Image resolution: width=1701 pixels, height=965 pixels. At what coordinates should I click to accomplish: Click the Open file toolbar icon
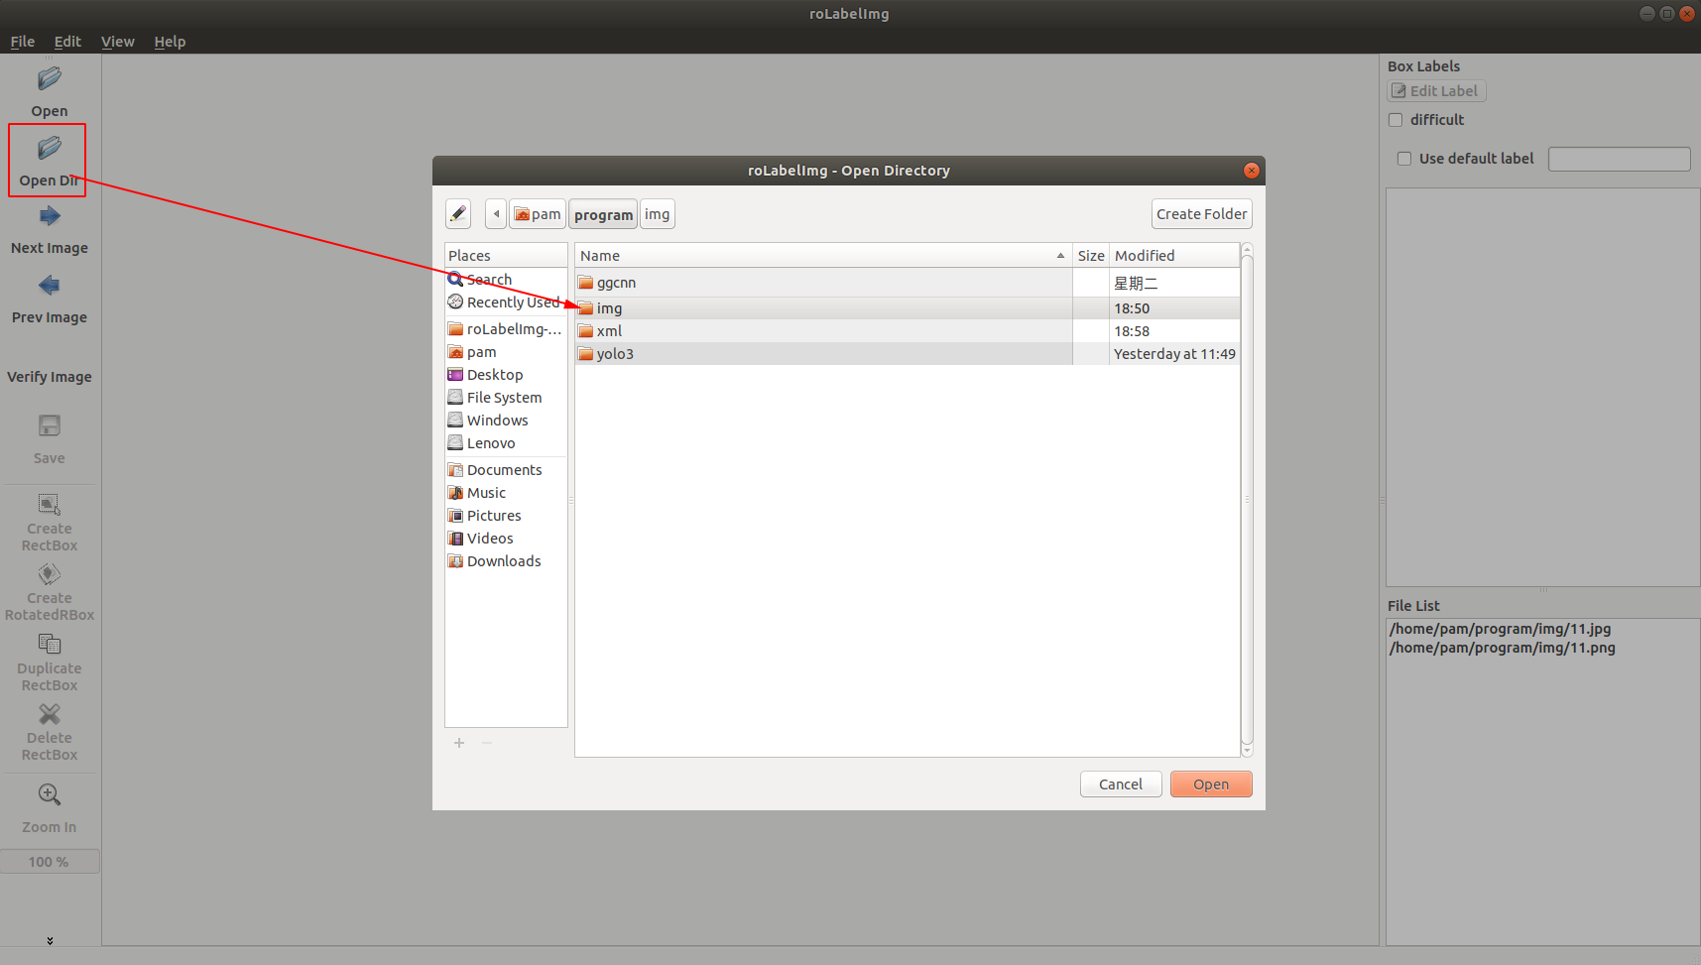tap(49, 79)
